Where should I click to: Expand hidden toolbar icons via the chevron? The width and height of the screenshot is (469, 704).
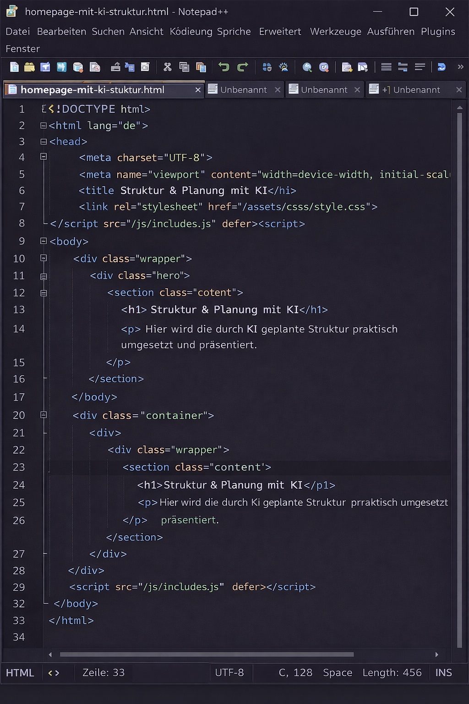461,67
